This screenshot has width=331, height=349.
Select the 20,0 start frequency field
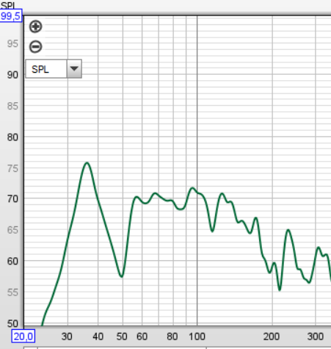tap(23, 337)
